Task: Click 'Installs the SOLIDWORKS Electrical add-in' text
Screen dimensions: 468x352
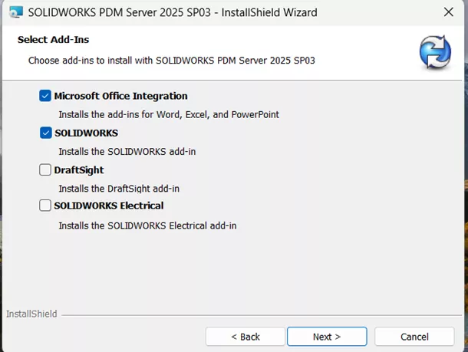Action: coord(147,225)
